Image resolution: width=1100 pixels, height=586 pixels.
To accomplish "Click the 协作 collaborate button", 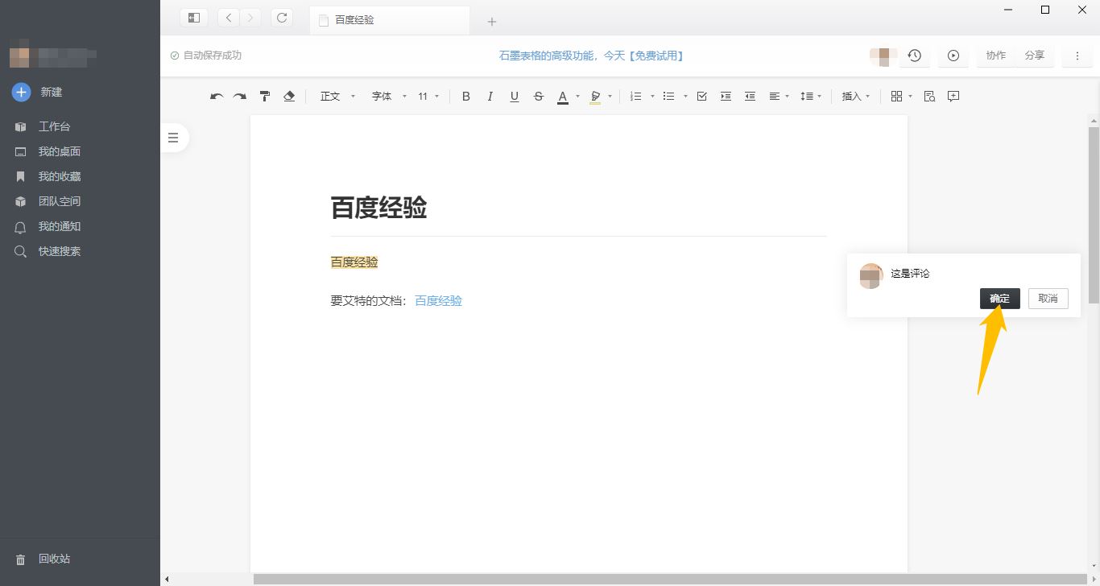I will coord(996,56).
